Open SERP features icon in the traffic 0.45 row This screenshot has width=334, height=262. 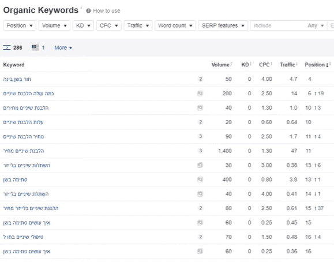point(200,223)
